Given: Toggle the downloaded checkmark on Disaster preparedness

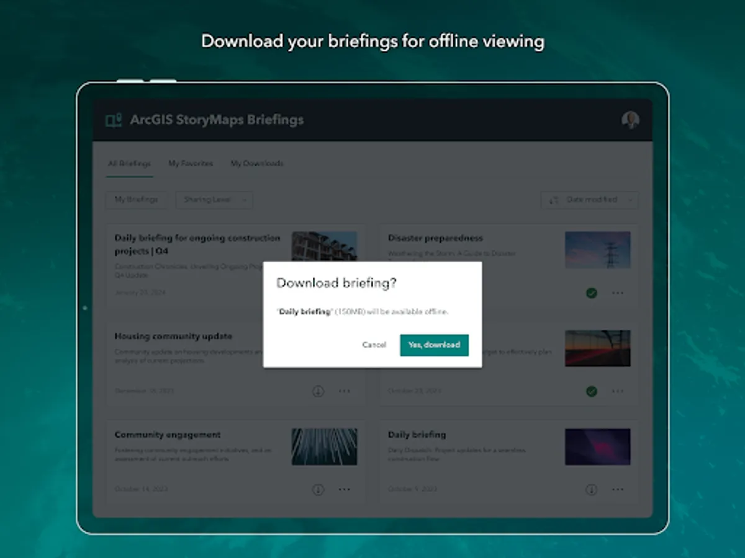Looking at the screenshot, I should [592, 293].
